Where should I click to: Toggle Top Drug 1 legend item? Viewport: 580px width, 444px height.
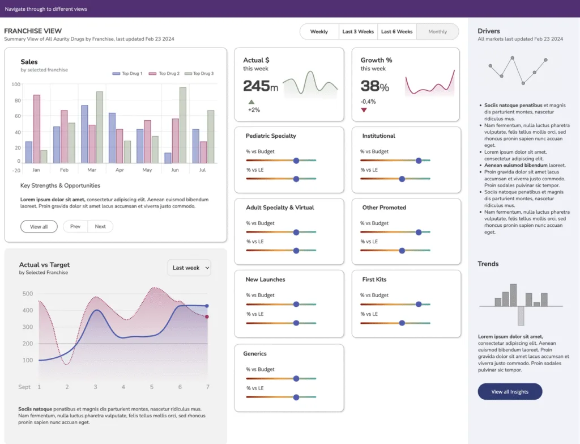(127, 74)
